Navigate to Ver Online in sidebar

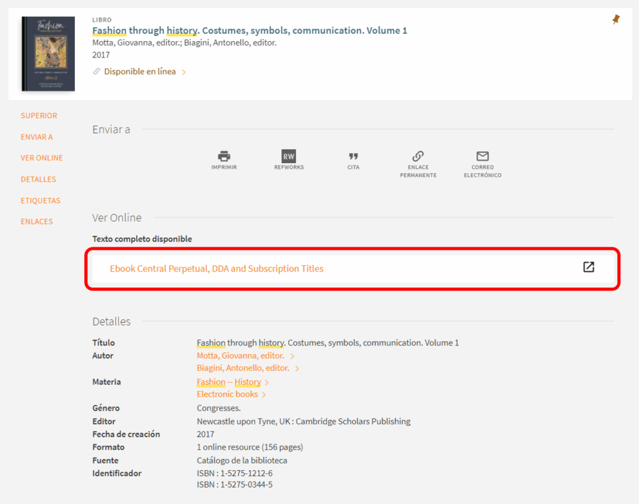tap(42, 158)
